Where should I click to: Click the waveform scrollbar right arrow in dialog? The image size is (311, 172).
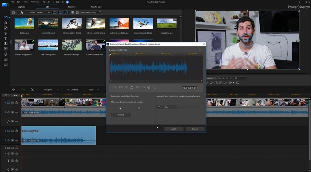point(201,81)
